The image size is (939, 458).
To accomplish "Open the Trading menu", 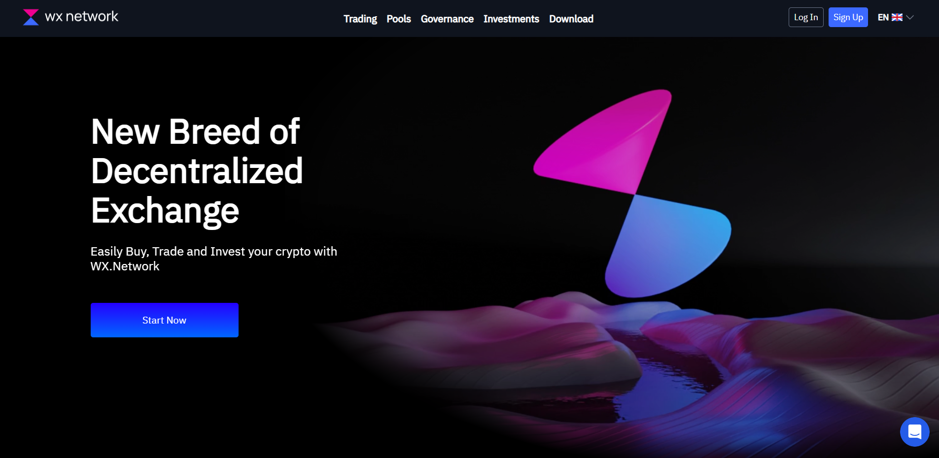I will [x=360, y=19].
